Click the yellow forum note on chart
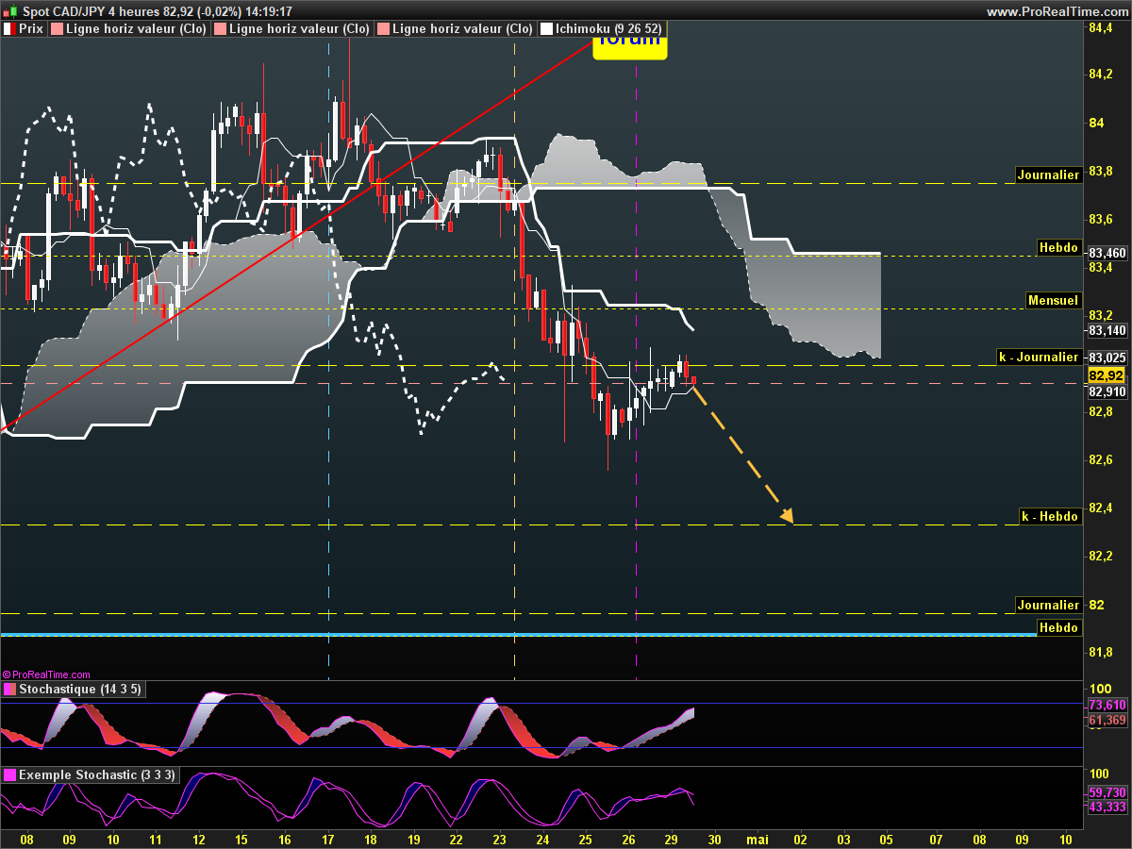The image size is (1132, 849). [629, 47]
